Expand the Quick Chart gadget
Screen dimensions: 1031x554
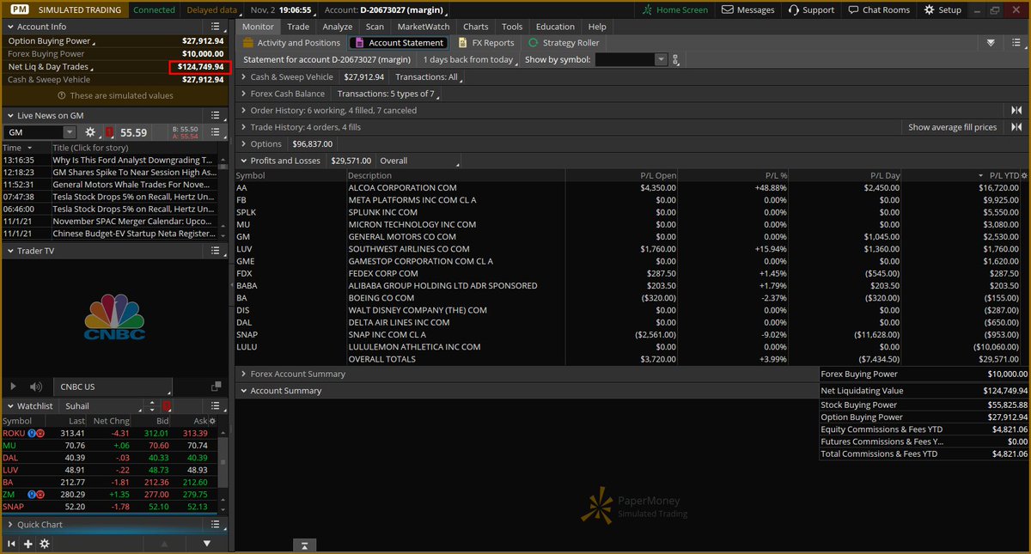tap(9, 524)
